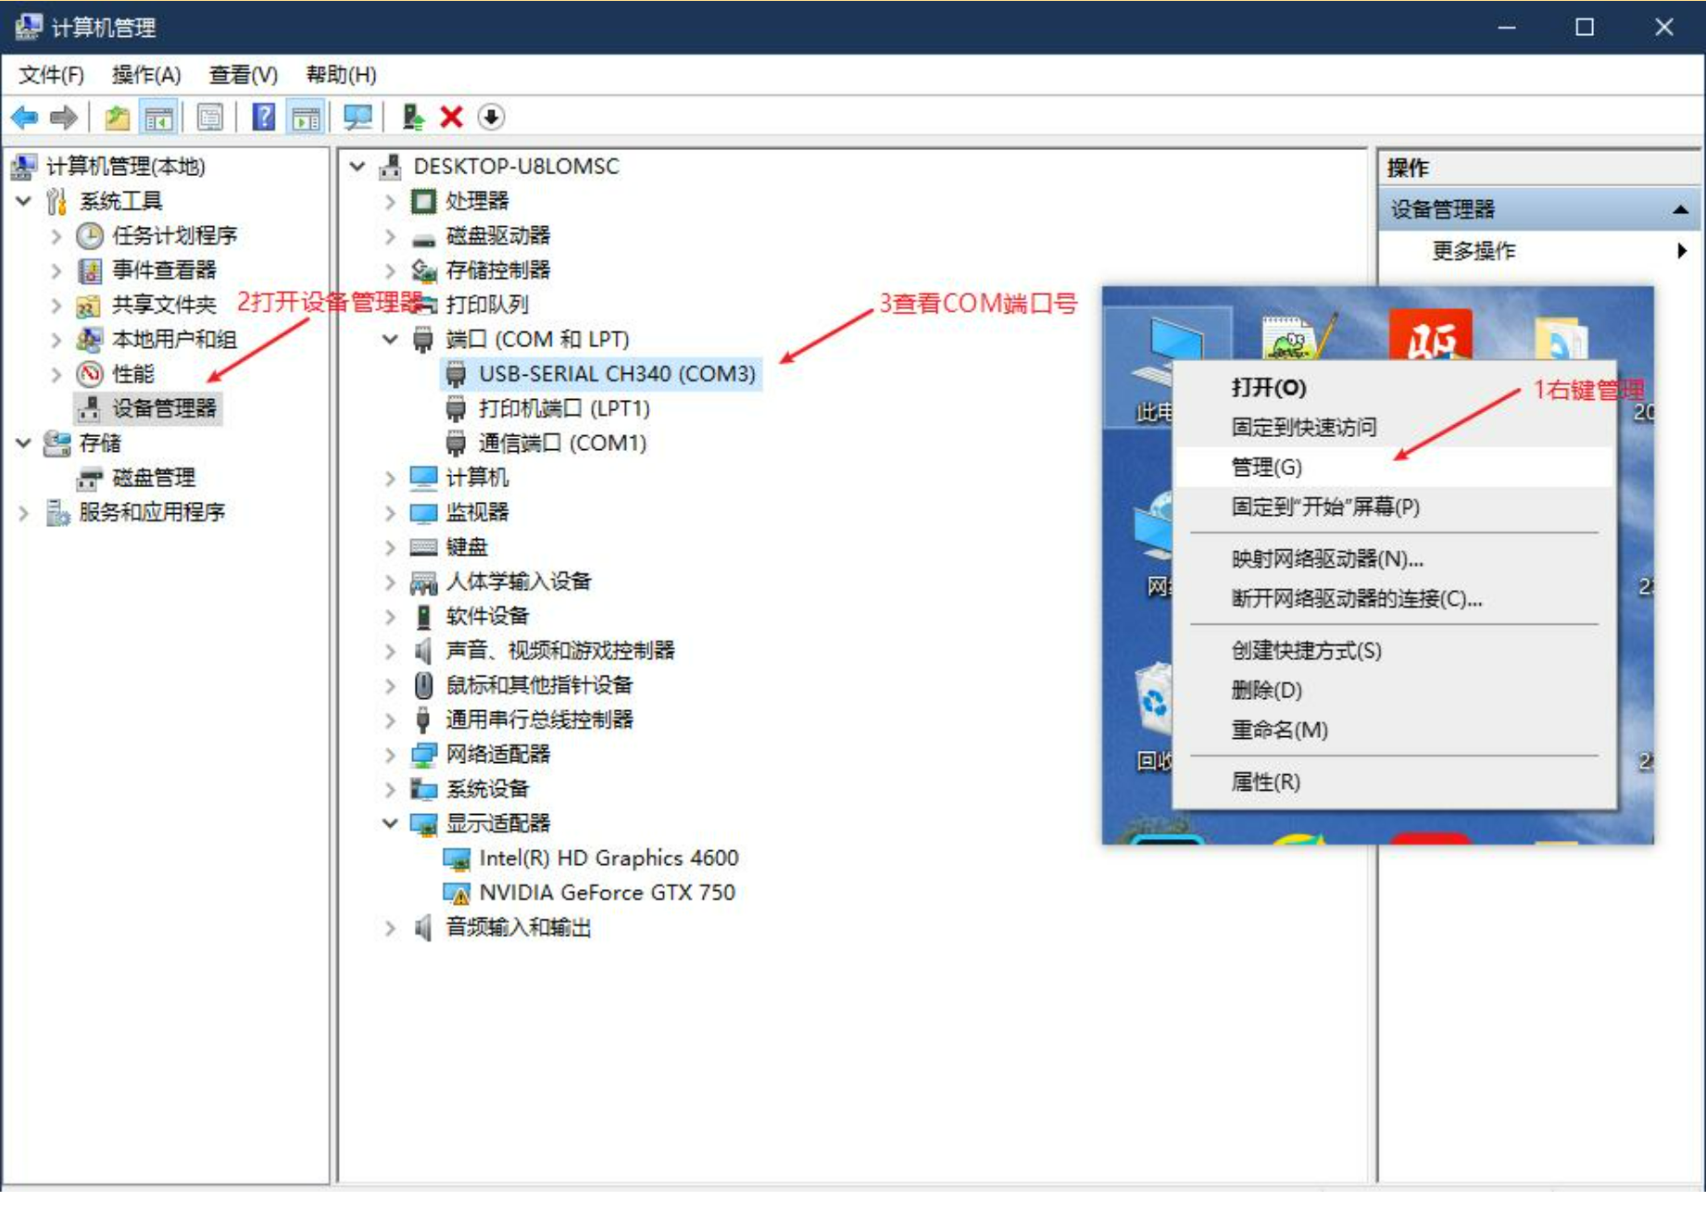Click the disable device down-arrow icon
This screenshot has width=1706, height=1226.
tap(491, 118)
